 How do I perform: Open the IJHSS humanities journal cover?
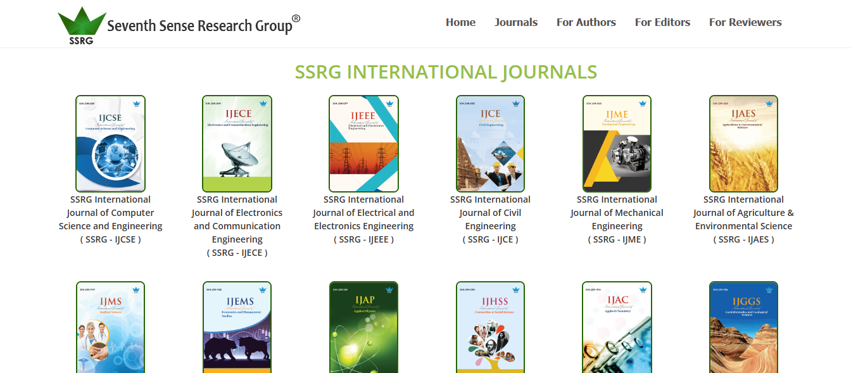pyautogui.click(x=491, y=327)
